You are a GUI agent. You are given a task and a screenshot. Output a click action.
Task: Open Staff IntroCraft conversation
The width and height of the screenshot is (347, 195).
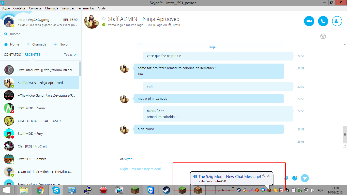pos(39,70)
